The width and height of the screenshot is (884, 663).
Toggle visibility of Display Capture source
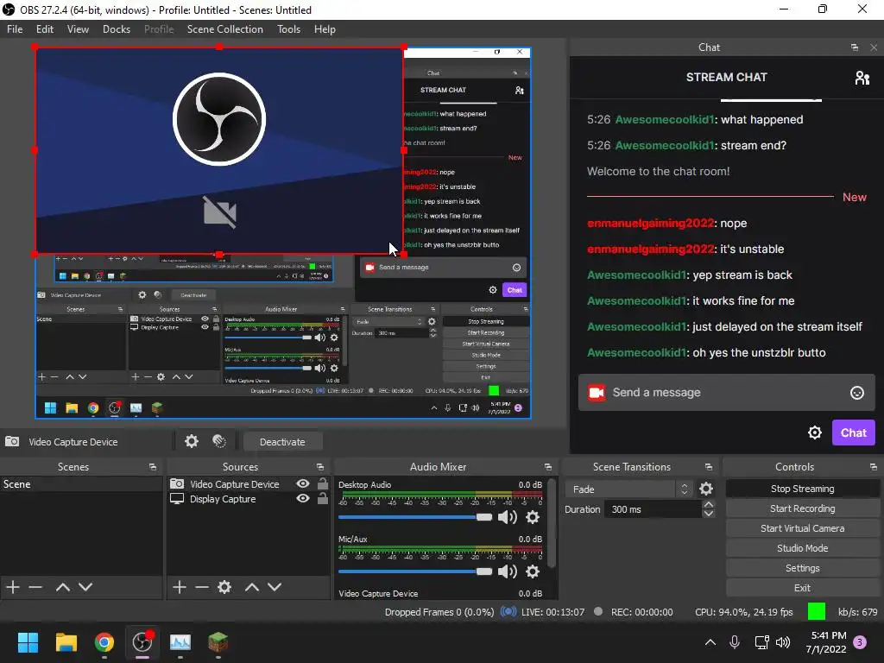tap(303, 498)
